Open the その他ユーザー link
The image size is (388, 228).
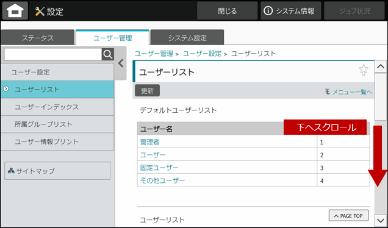click(x=162, y=180)
